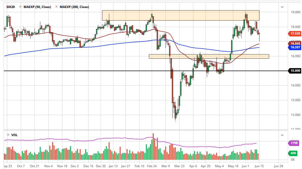Select the black 15.000 price level tag
This screenshot has width=302, height=169.
(295, 71)
